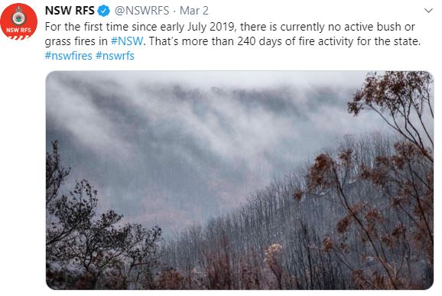Open the #nswrfs hashtag

tap(115, 56)
